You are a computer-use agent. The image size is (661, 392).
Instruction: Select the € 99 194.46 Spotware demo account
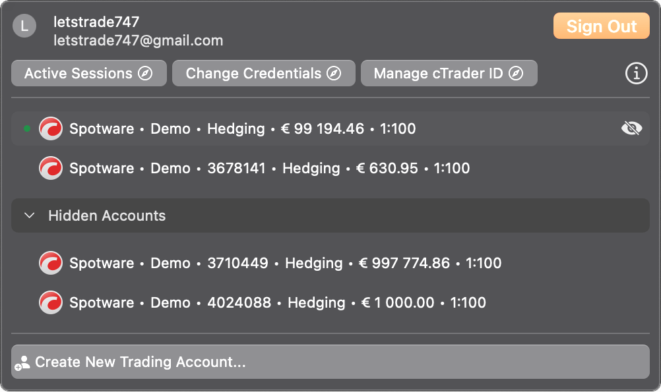(x=330, y=128)
